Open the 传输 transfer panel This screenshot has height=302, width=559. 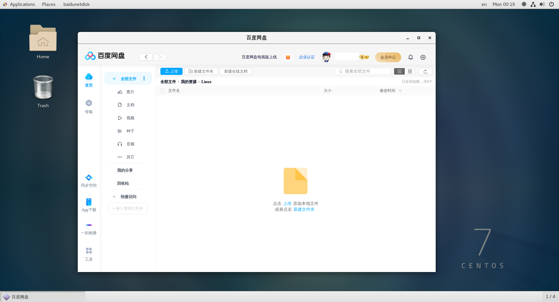pos(89,107)
